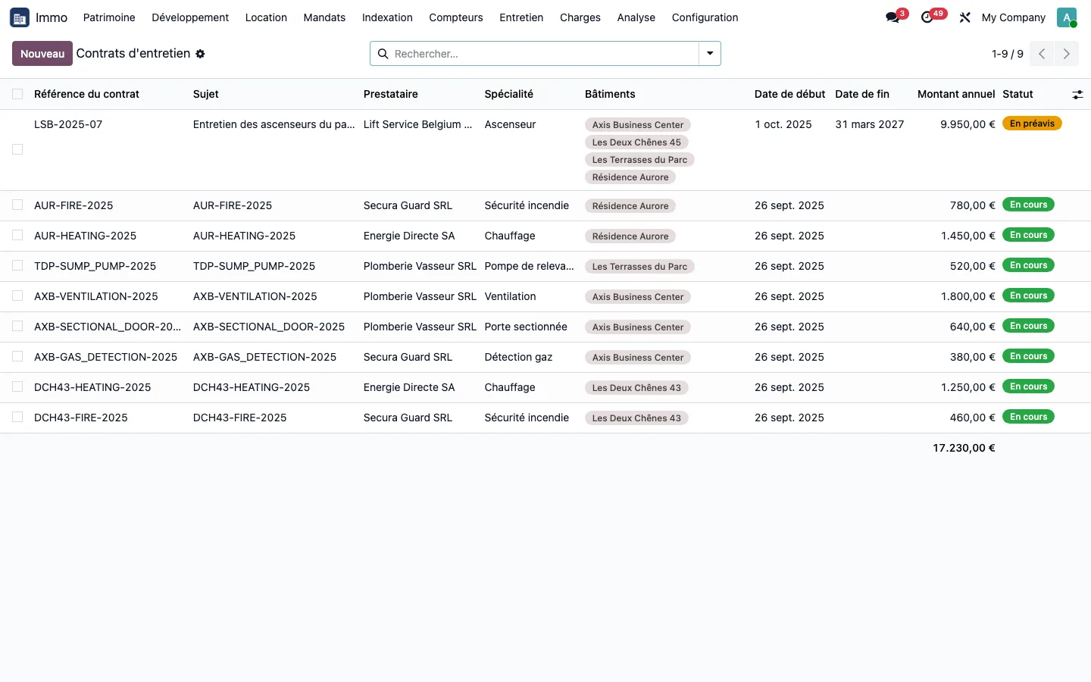1091x682 pixels.
Task: Open the Configuration menu
Action: 705,17
